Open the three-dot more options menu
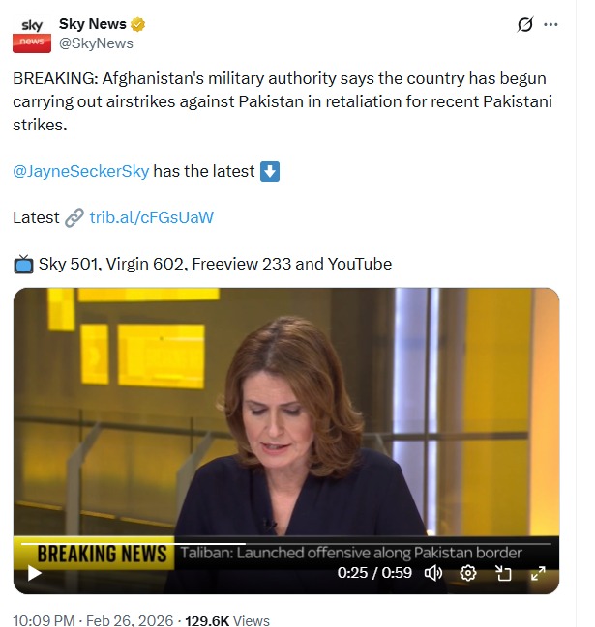 pyautogui.click(x=550, y=24)
